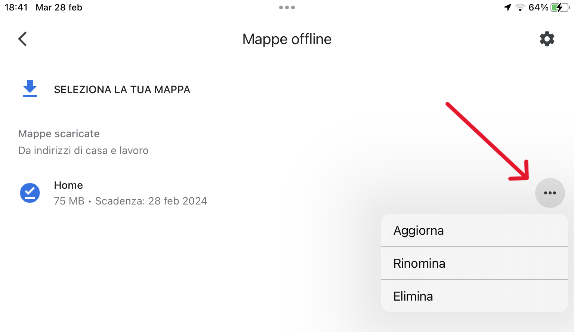Tap the 75 MB expiry subtitle

[x=130, y=201]
